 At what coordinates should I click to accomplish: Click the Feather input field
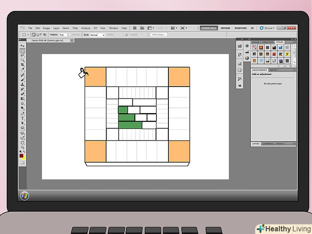(x=62, y=35)
